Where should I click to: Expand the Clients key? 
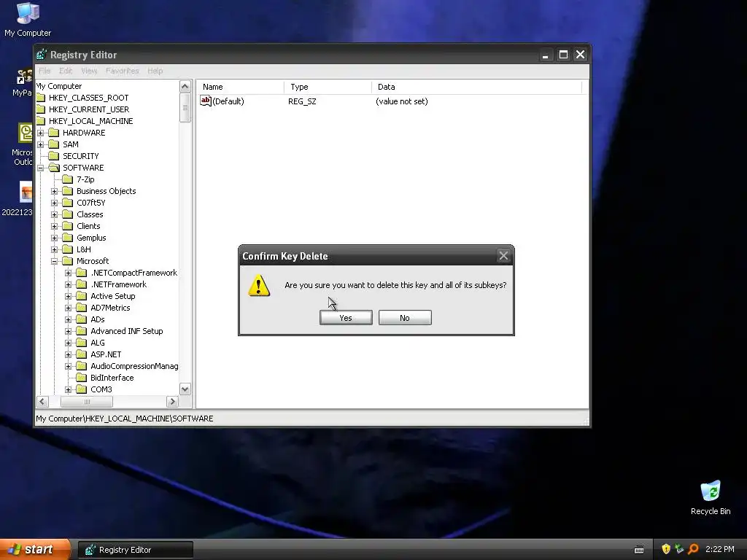(x=54, y=226)
